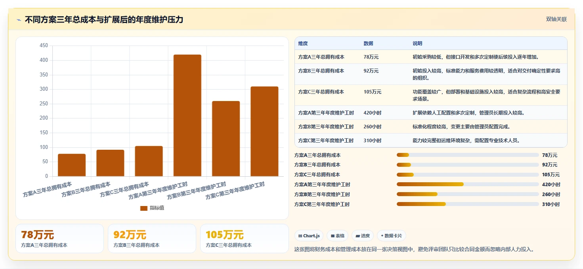
Task: Select the 方案B第三年年度维护工时 chart bar
Action: click(x=226, y=139)
